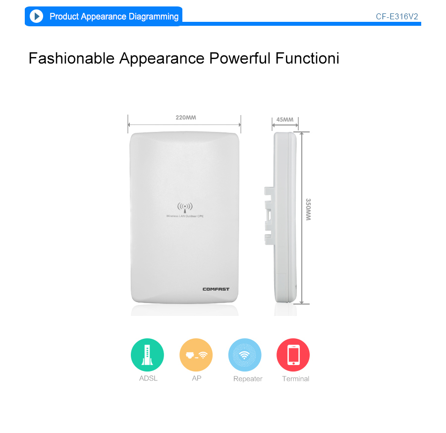Click the AP text label
Screen dimensions: 446x433
coord(197,378)
